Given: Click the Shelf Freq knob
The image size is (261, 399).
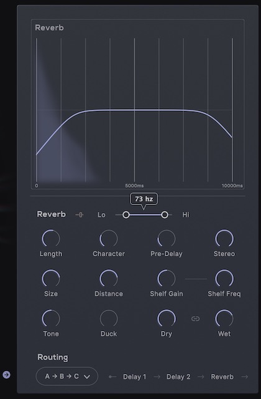Looking at the screenshot, I should pos(224,279).
